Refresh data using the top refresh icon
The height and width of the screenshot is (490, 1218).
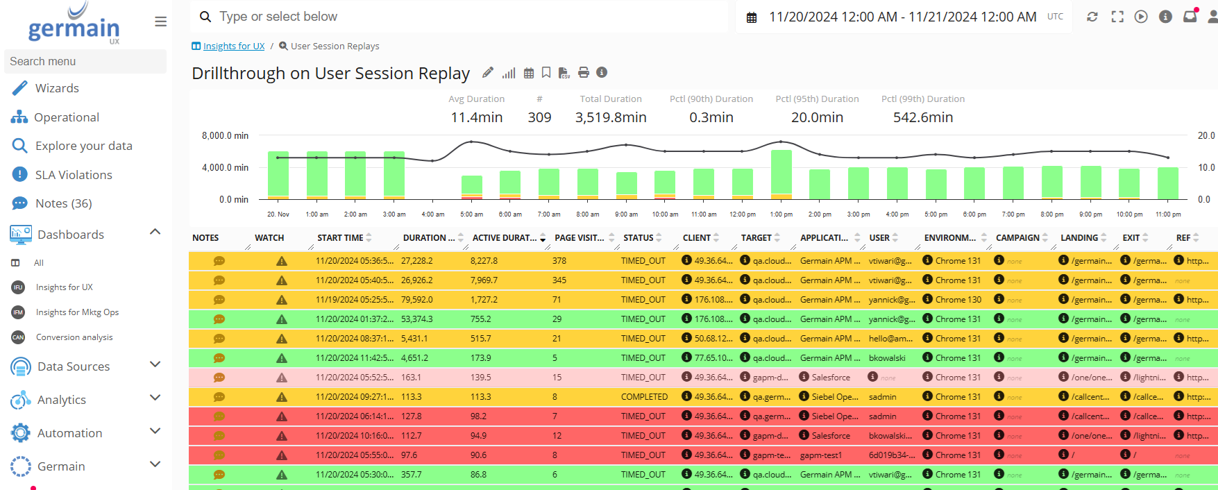(1092, 17)
